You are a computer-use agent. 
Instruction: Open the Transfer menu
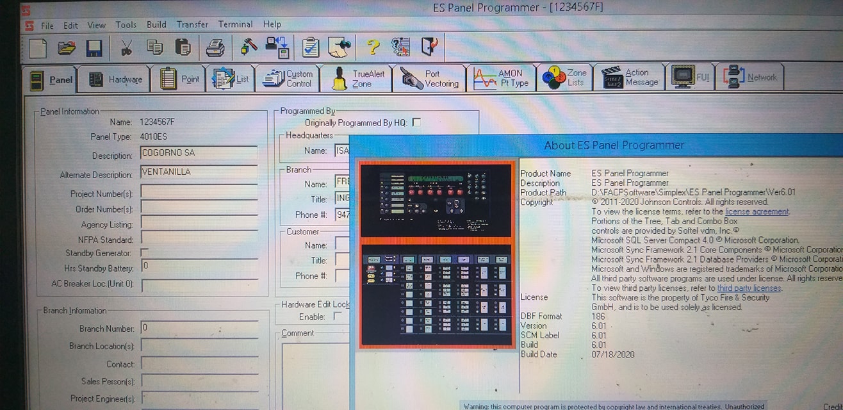192,24
